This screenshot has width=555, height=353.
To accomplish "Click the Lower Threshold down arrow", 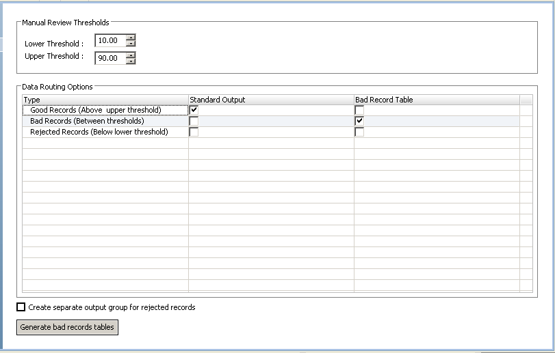I will pyautogui.click(x=131, y=44).
